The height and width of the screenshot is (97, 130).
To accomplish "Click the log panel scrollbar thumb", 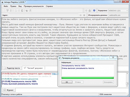I will tap(127, 83).
